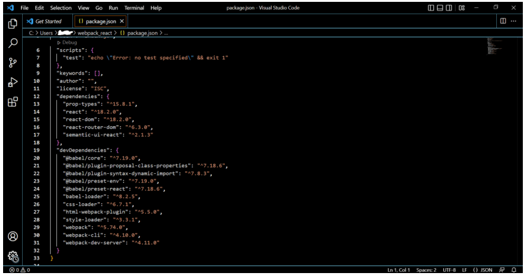Click the "semantic-ui-react" entry
This screenshot has height=278, width=529.
[x=107, y=135]
